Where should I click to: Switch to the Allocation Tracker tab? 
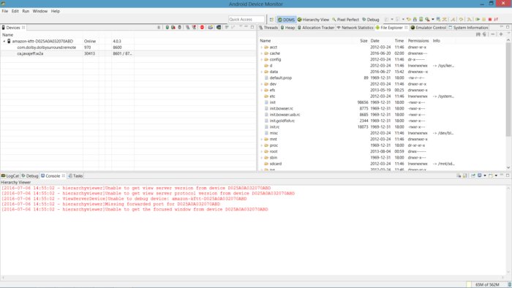point(316,28)
